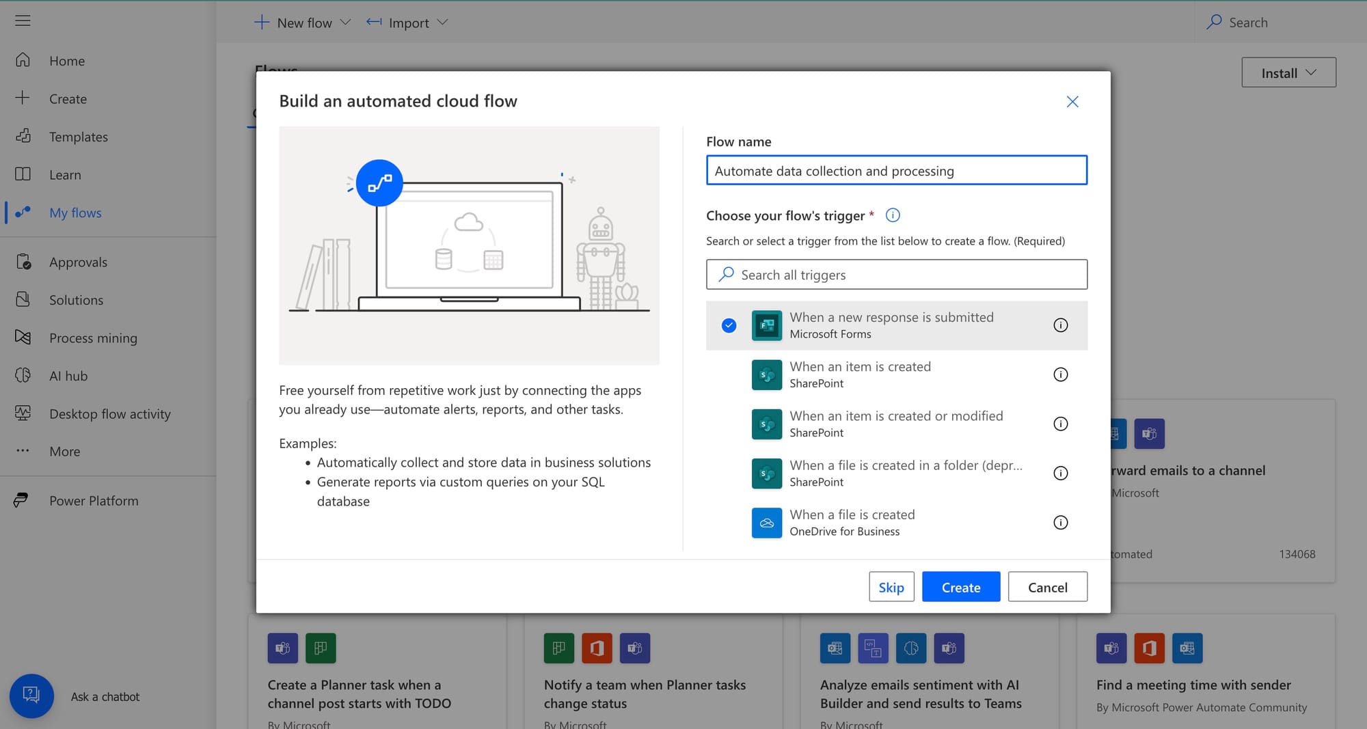
Task: Go to Home in the sidebar
Action: 67,60
